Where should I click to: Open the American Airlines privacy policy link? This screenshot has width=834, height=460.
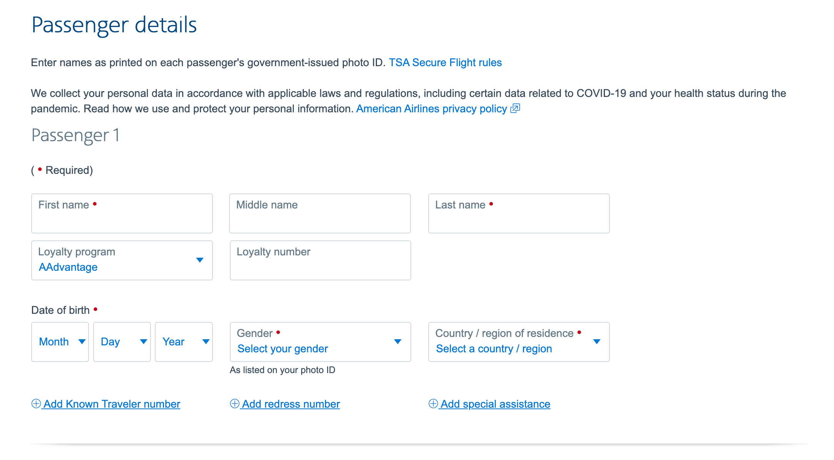431,109
